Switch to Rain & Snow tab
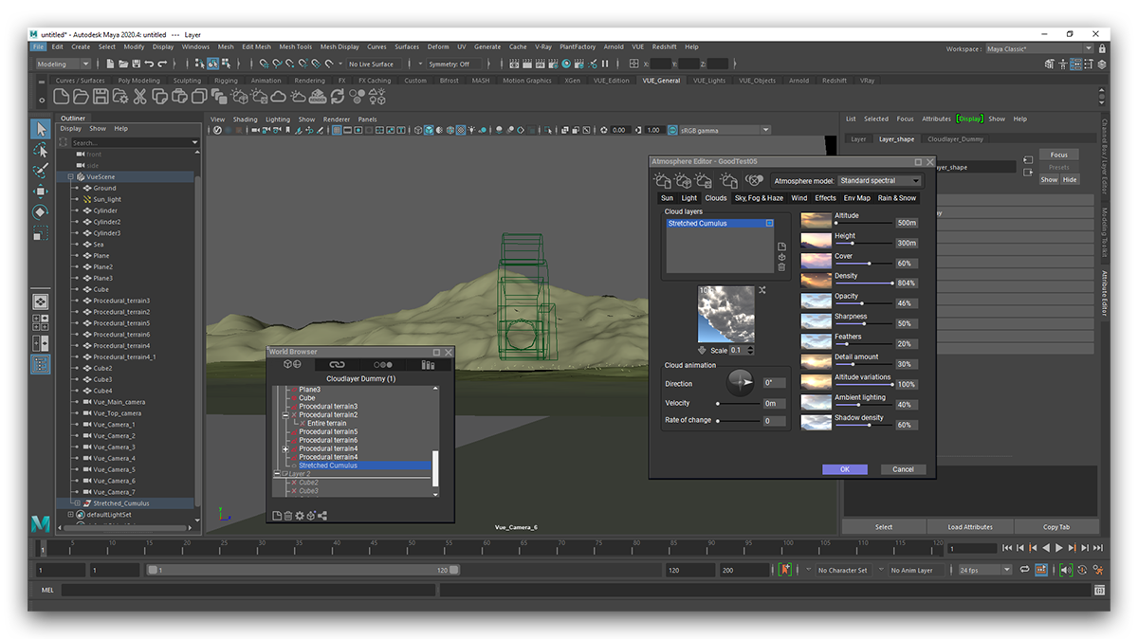 click(897, 198)
